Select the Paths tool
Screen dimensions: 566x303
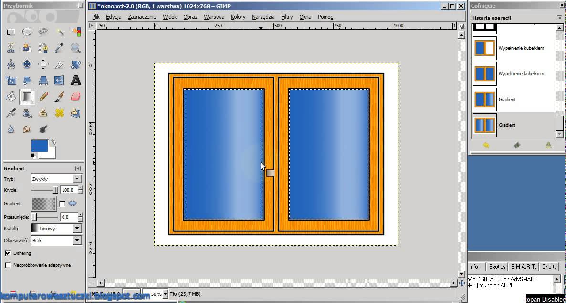point(43,48)
